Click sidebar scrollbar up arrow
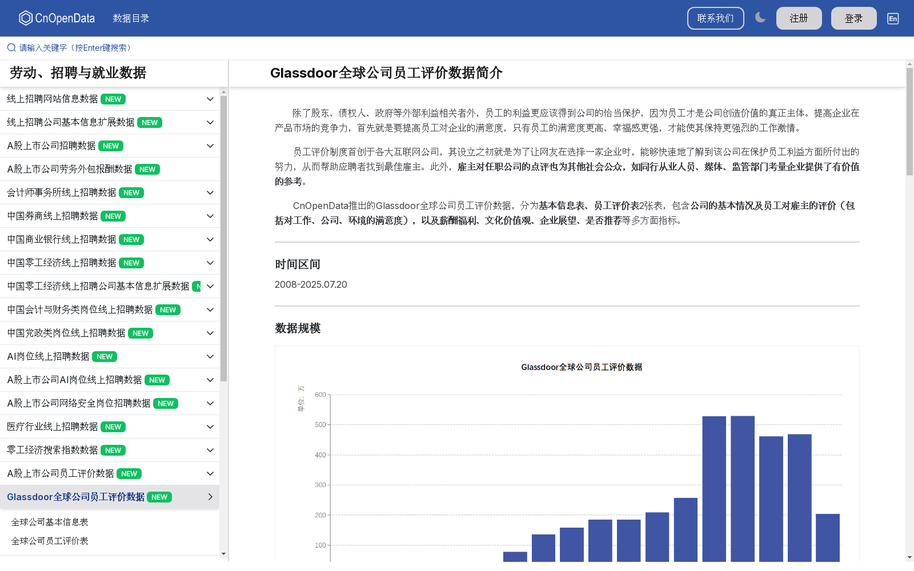 coord(223,91)
